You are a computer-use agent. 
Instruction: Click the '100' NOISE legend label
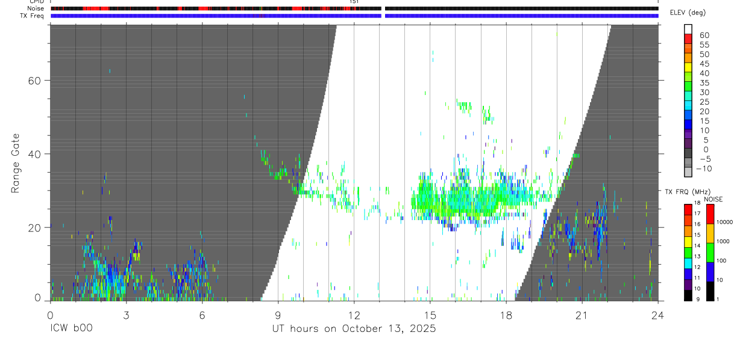tap(721, 261)
